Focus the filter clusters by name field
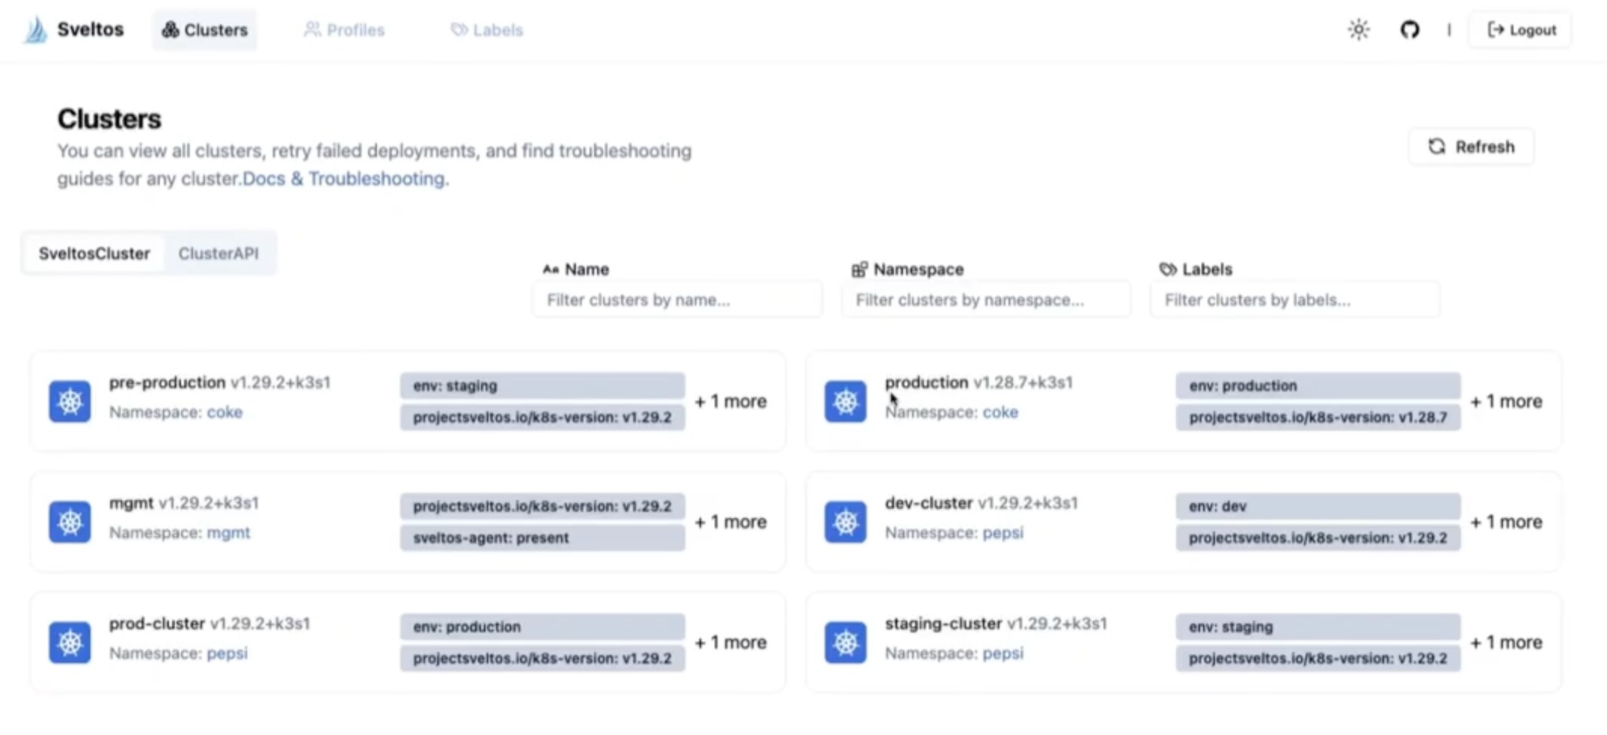1607x735 pixels. pos(677,300)
